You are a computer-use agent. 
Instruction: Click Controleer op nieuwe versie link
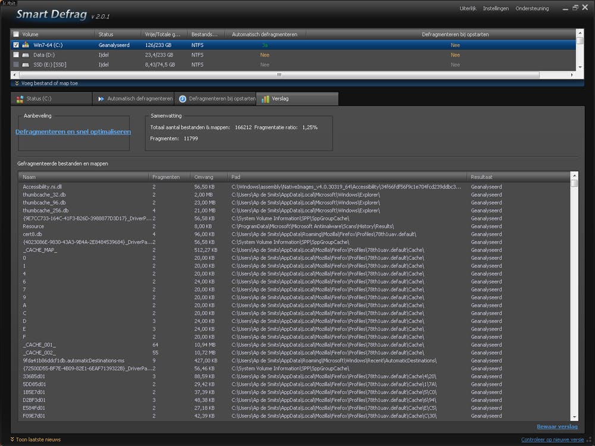tap(553, 439)
